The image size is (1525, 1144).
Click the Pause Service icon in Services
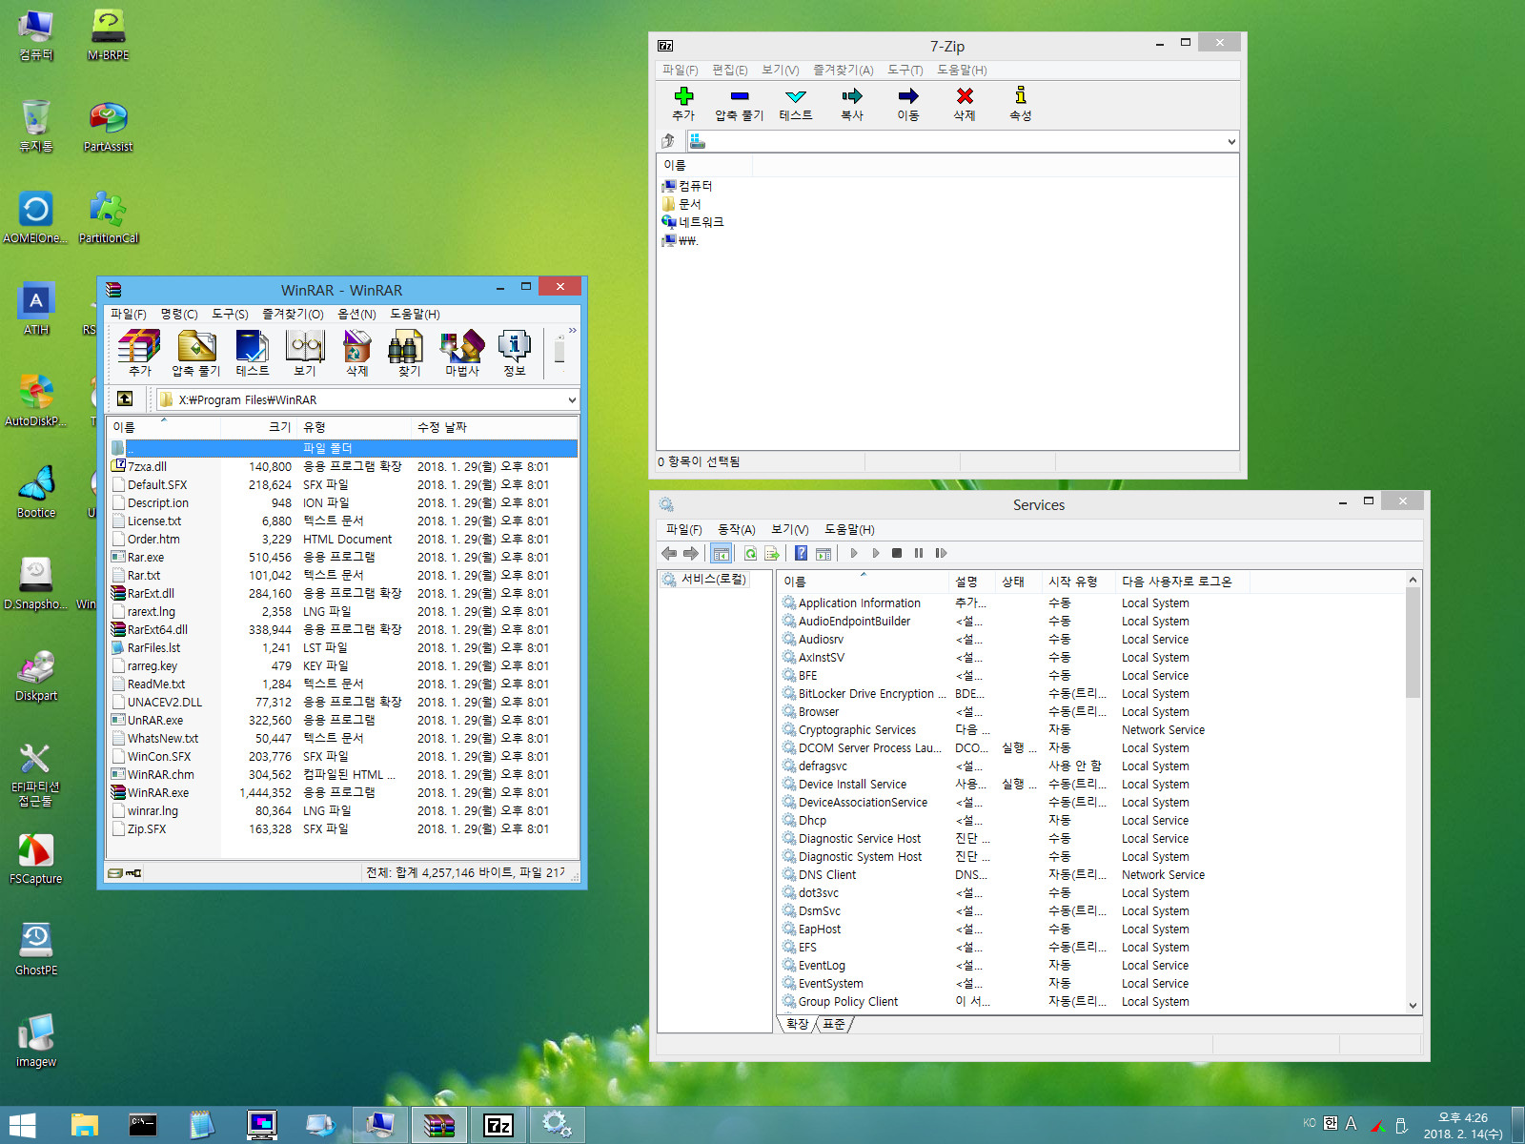click(919, 553)
